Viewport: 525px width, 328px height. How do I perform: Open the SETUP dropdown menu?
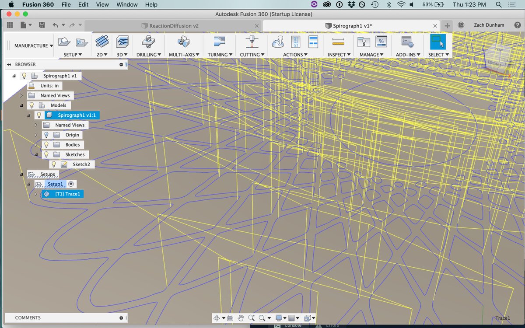73,55
